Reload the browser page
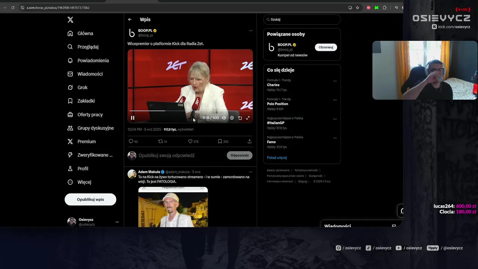The height and width of the screenshot is (269, 478). coord(13,7)
